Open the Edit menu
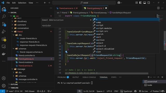Image resolution: width=166 pixels, height=93 pixels. (x=14, y=3)
